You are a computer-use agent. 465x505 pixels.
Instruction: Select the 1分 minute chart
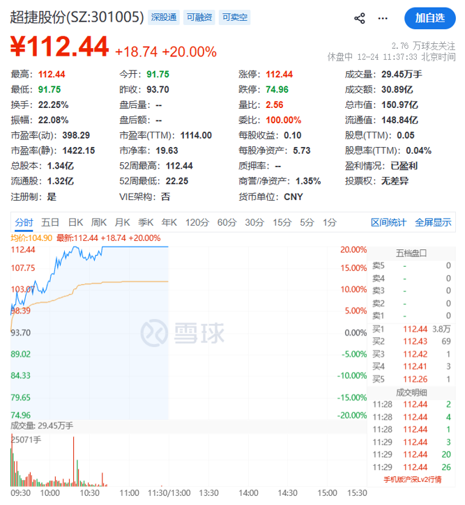pyautogui.click(x=330, y=222)
